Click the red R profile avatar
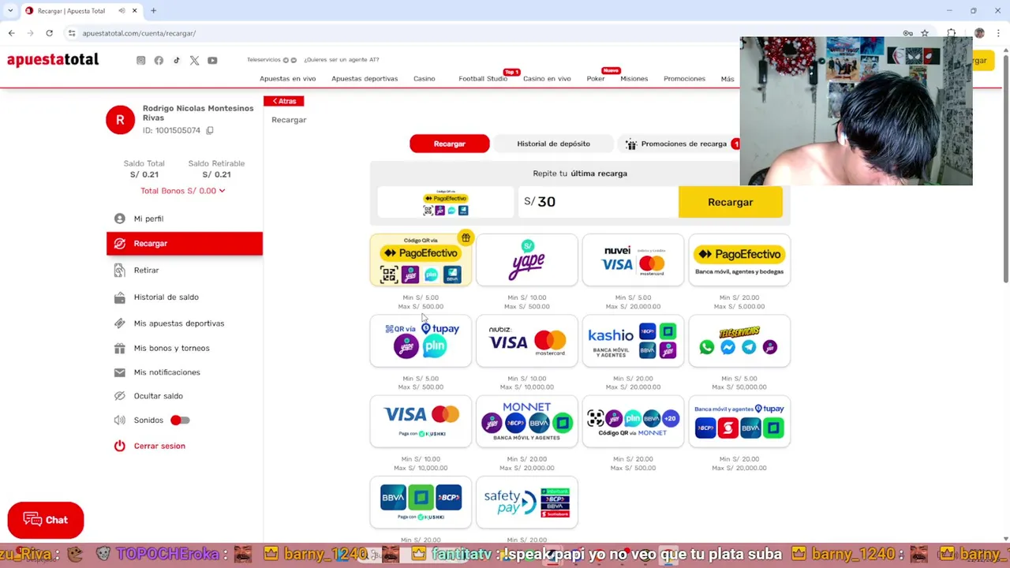 121,120
